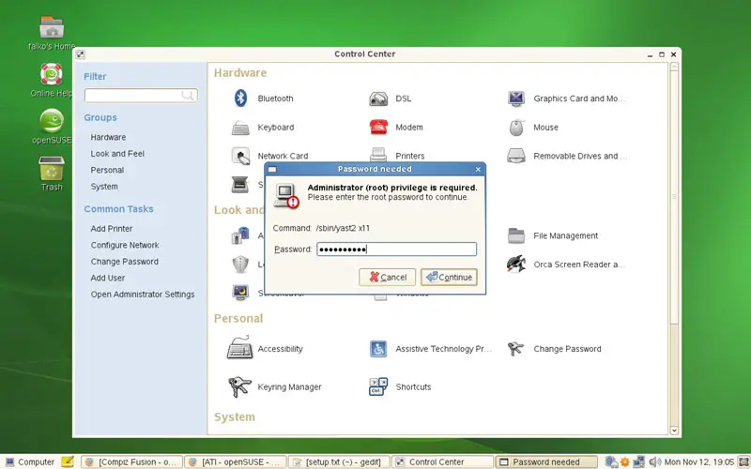Open the Screensaver monitor icon
This screenshot has width=751, height=469.
(240, 292)
